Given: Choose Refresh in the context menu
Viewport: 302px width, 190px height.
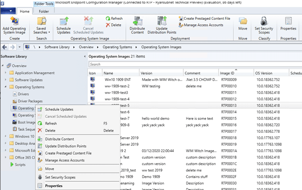Looking at the screenshot, I should click(78, 124).
